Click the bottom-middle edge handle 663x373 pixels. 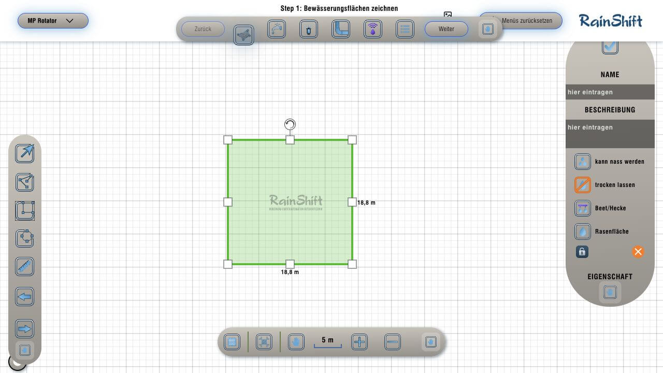290,264
